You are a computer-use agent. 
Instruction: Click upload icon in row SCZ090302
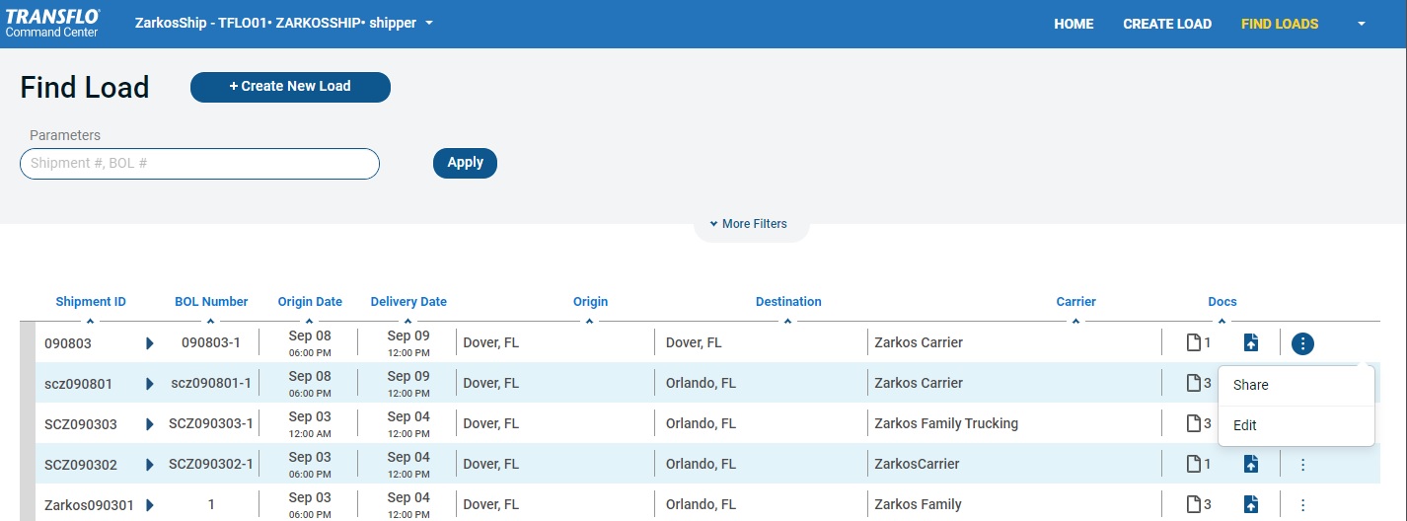click(1251, 465)
